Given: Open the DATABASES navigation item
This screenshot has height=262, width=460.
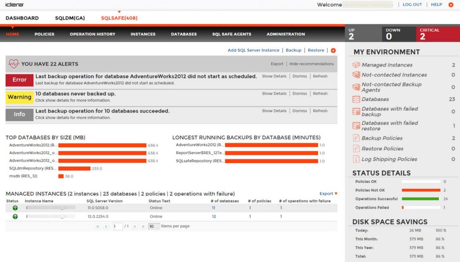Looking at the screenshot, I should [184, 34].
